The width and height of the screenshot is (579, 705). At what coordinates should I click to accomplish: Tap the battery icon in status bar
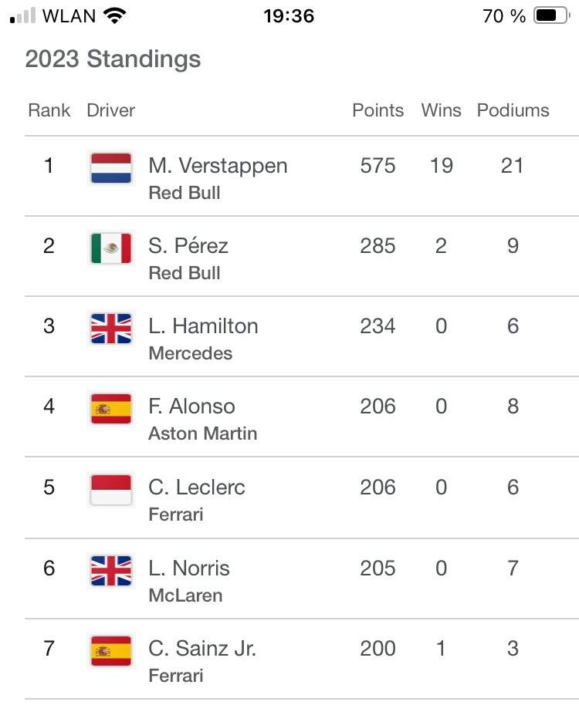pyautogui.click(x=551, y=15)
